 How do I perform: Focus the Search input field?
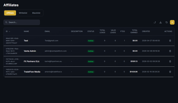pyautogui.click(x=22, y=22)
